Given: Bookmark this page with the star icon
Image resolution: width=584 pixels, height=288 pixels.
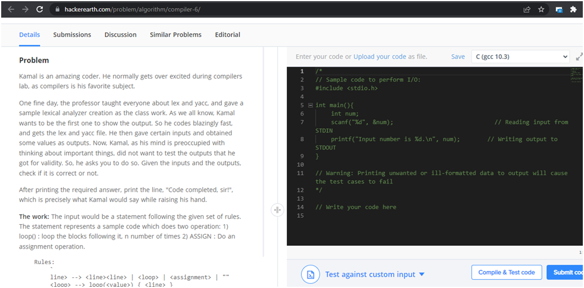Looking at the screenshot, I should pyautogui.click(x=541, y=10).
